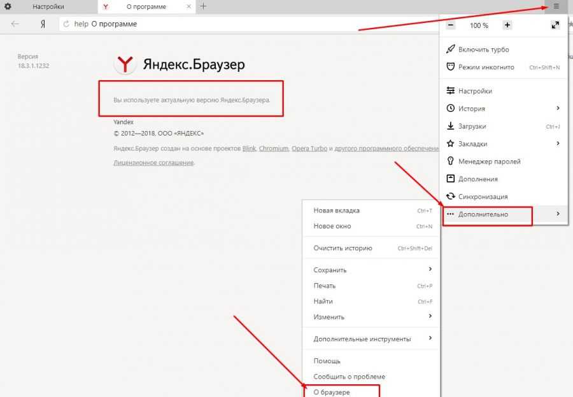Open Настройки from the menu
573x397 pixels.
click(504, 91)
